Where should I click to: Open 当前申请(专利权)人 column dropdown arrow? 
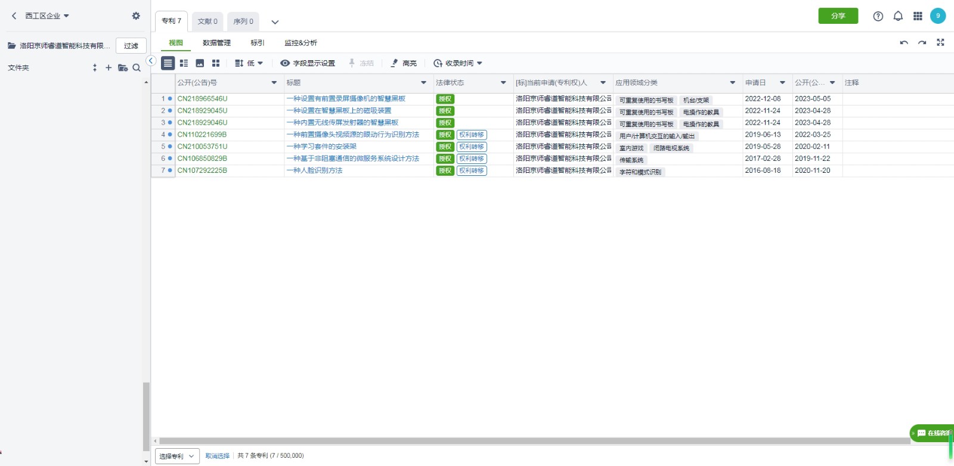point(603,83)
